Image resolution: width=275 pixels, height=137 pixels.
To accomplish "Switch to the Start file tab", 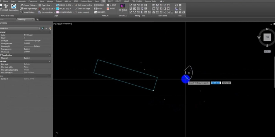I will (2, 20).
